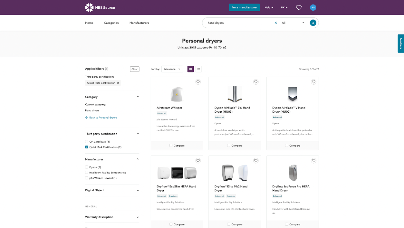404x228 pixels.
Task: Open Dryflow Elite Mk2 Hand Dryer title
Action: tap(231, 188)
